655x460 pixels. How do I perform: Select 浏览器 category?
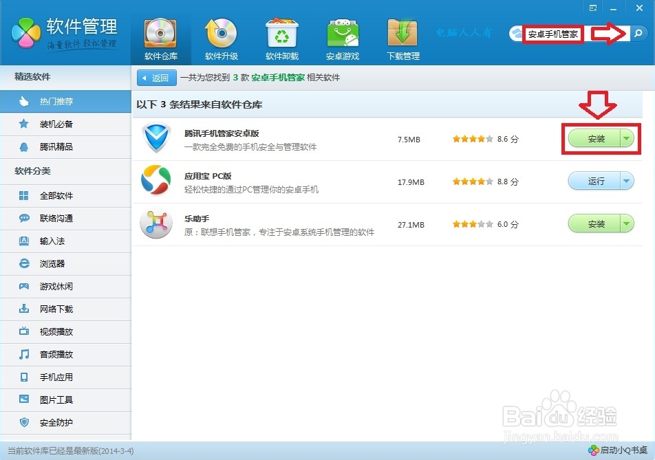65,264
